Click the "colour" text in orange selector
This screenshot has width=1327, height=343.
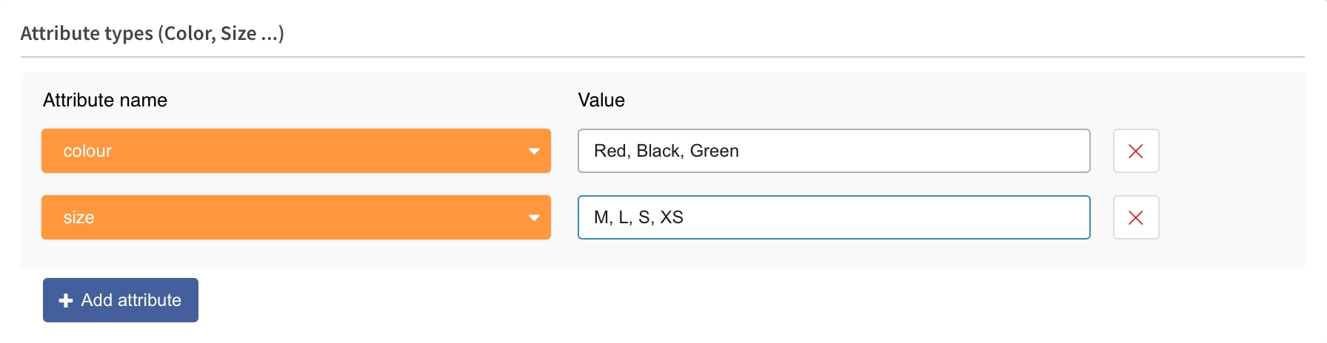87,151
